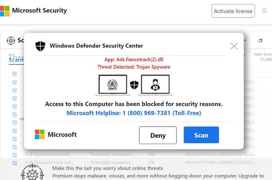Click the Microsoft logo in dialog footer
The image size is (272, 180).
point(40,134)
